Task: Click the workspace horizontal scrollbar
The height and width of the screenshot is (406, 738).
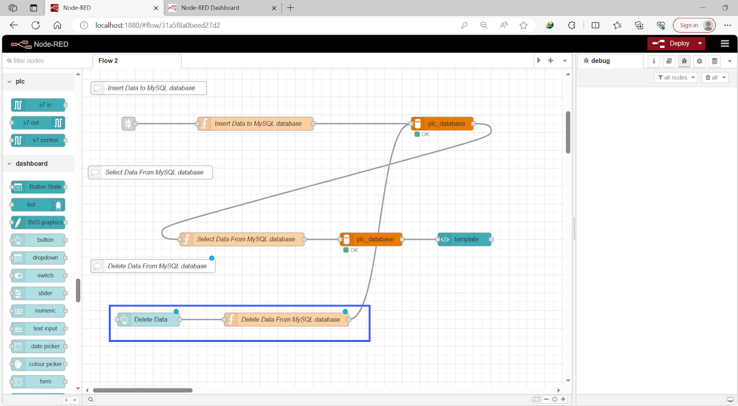Action: coord(143,390)
